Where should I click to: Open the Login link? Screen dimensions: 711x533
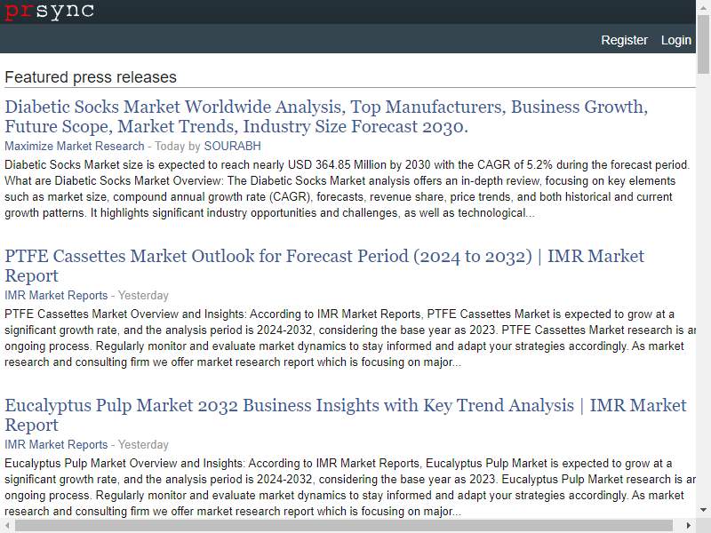tap(676, 40)
